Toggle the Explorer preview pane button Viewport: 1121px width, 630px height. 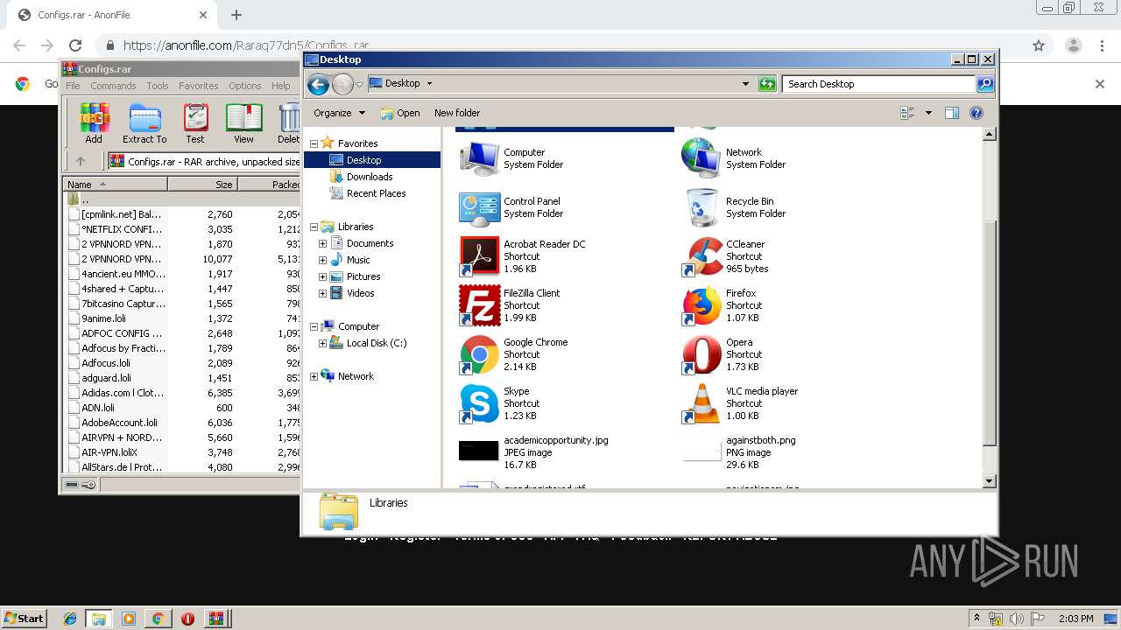952,113
